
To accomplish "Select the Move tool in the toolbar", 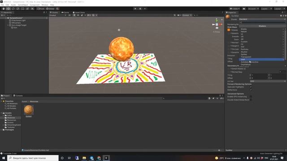I will point(8,8).
